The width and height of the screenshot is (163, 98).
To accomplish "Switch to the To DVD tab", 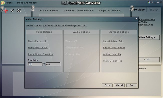I will pyautogui.click(x=154, y=10).
